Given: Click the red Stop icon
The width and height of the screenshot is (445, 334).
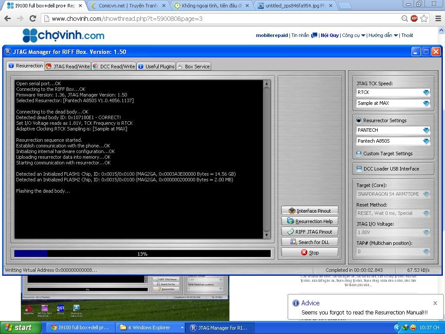Looking at the screenshot, I should 304,253.
